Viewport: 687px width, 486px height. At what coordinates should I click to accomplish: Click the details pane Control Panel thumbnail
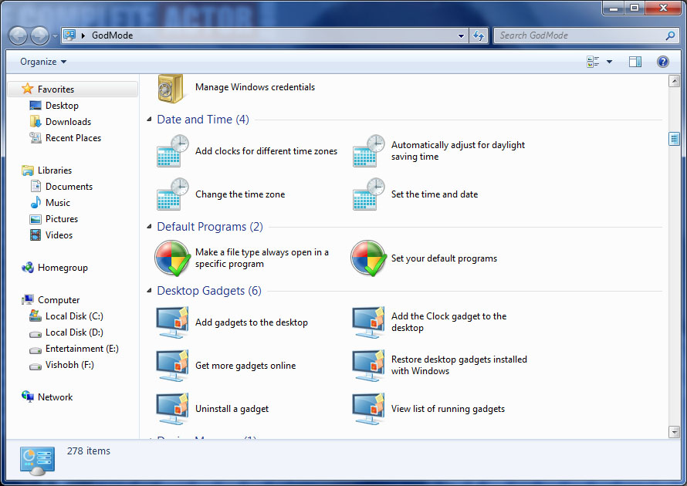coord(37,461)
